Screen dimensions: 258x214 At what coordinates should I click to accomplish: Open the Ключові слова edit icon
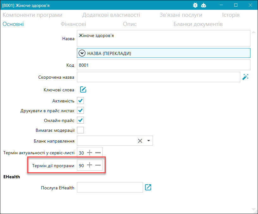[83, 89]
